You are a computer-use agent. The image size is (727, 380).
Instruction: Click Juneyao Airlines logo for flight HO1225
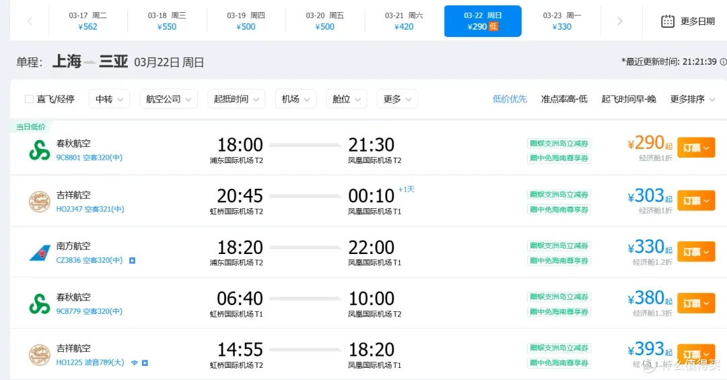(40, 355)
